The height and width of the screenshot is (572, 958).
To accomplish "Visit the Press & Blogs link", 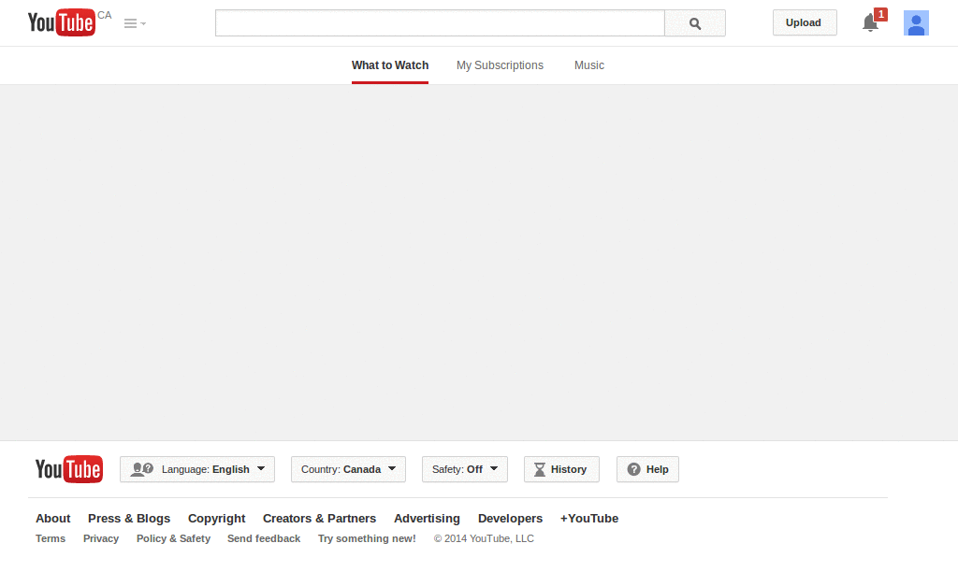I will tap(129, 519).
